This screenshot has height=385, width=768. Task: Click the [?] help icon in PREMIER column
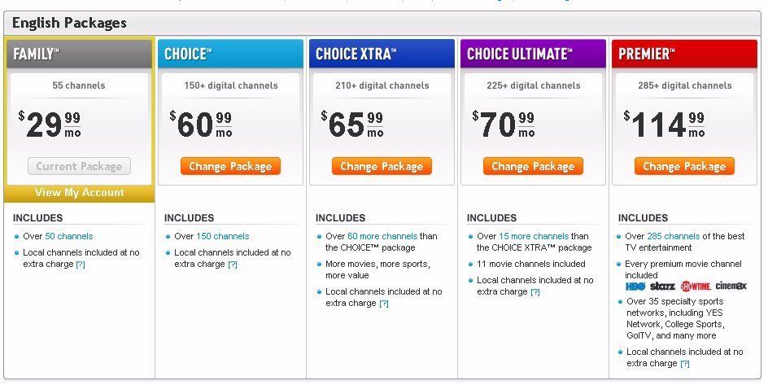click(685, 364)
